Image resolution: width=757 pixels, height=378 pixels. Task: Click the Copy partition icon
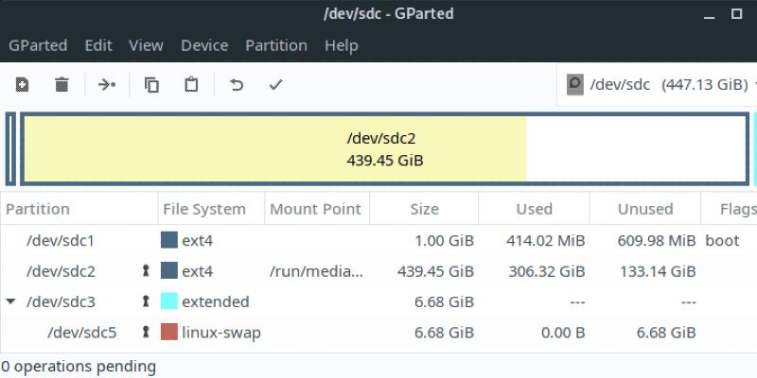[151, 85]
